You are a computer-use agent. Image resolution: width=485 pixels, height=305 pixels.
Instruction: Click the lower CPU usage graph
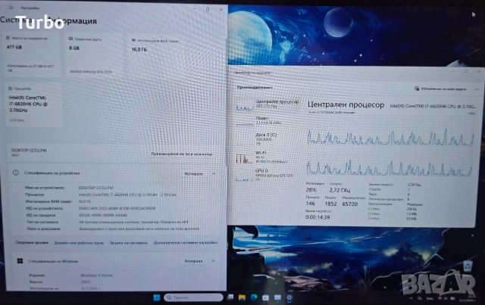389,163
